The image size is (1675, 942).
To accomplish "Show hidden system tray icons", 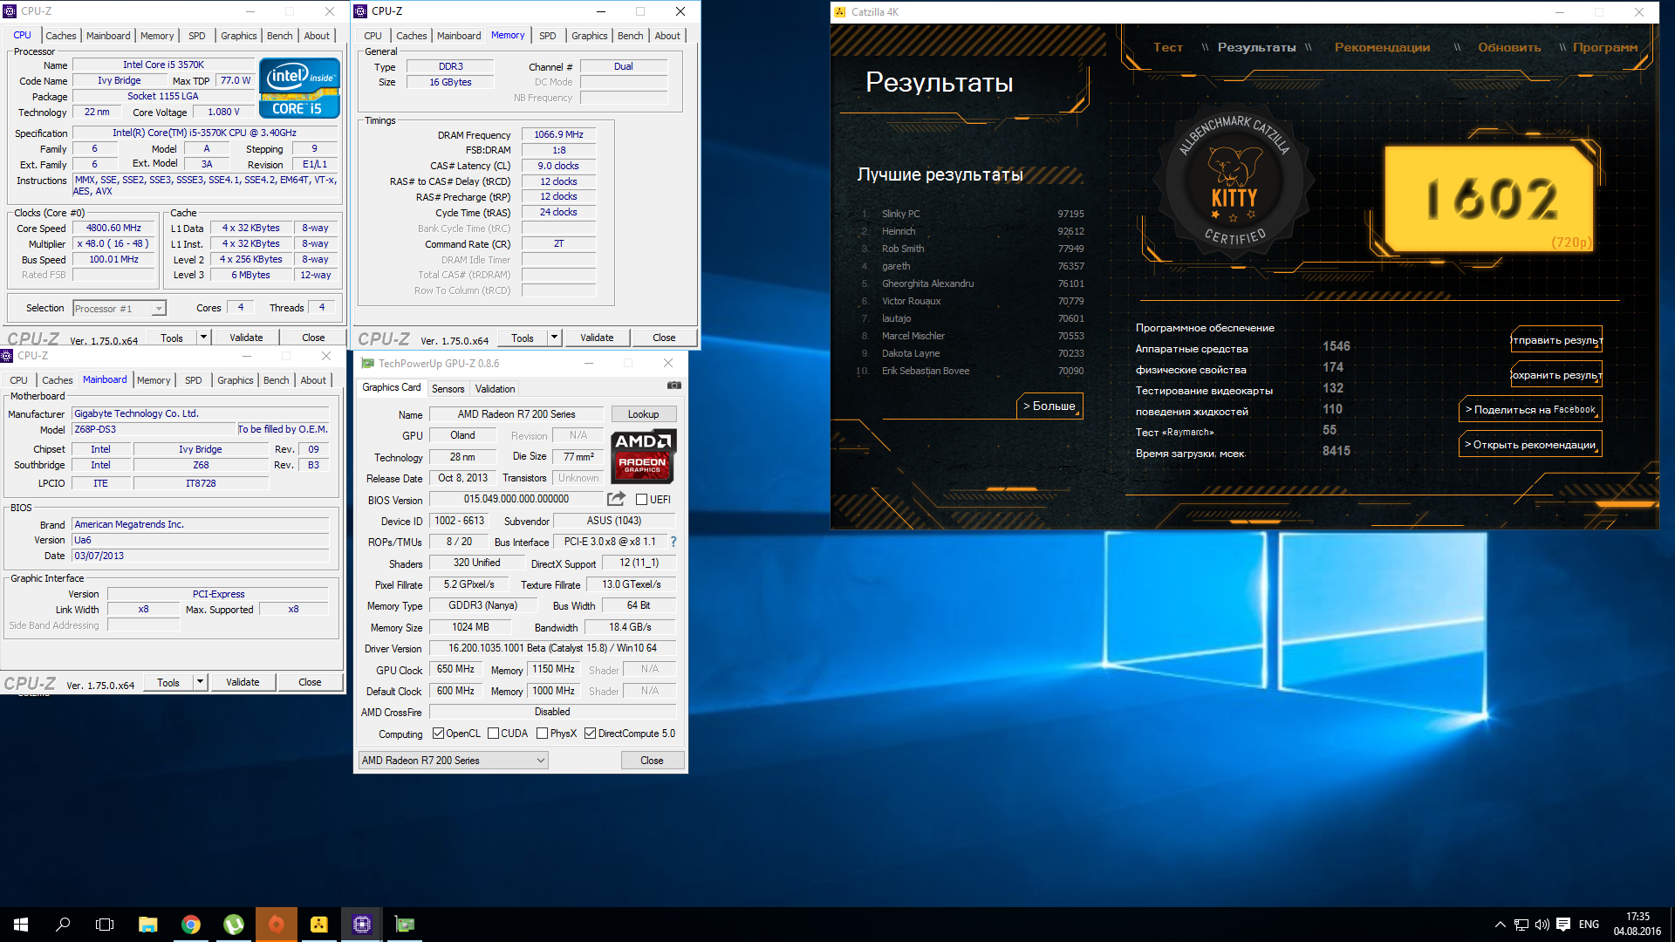I will coord(1500,925).
